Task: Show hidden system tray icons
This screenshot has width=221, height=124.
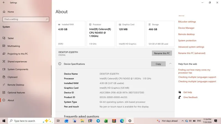Action: click(183, 121)
